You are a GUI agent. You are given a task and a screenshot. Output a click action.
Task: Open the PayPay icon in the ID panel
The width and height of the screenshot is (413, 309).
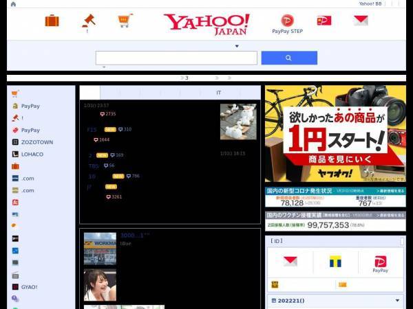[381, 264]
